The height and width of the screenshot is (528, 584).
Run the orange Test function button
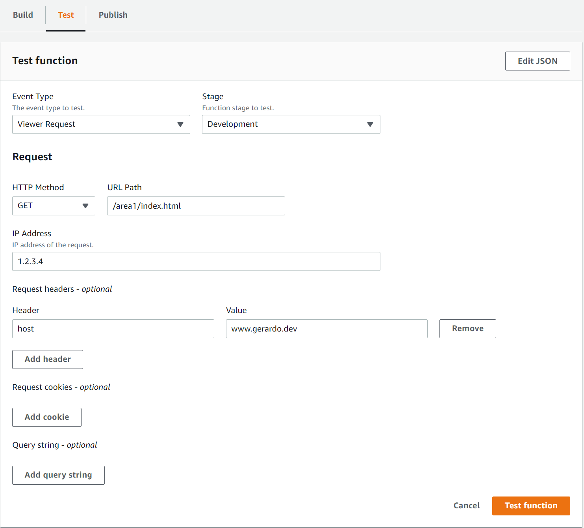click(531, 506)
